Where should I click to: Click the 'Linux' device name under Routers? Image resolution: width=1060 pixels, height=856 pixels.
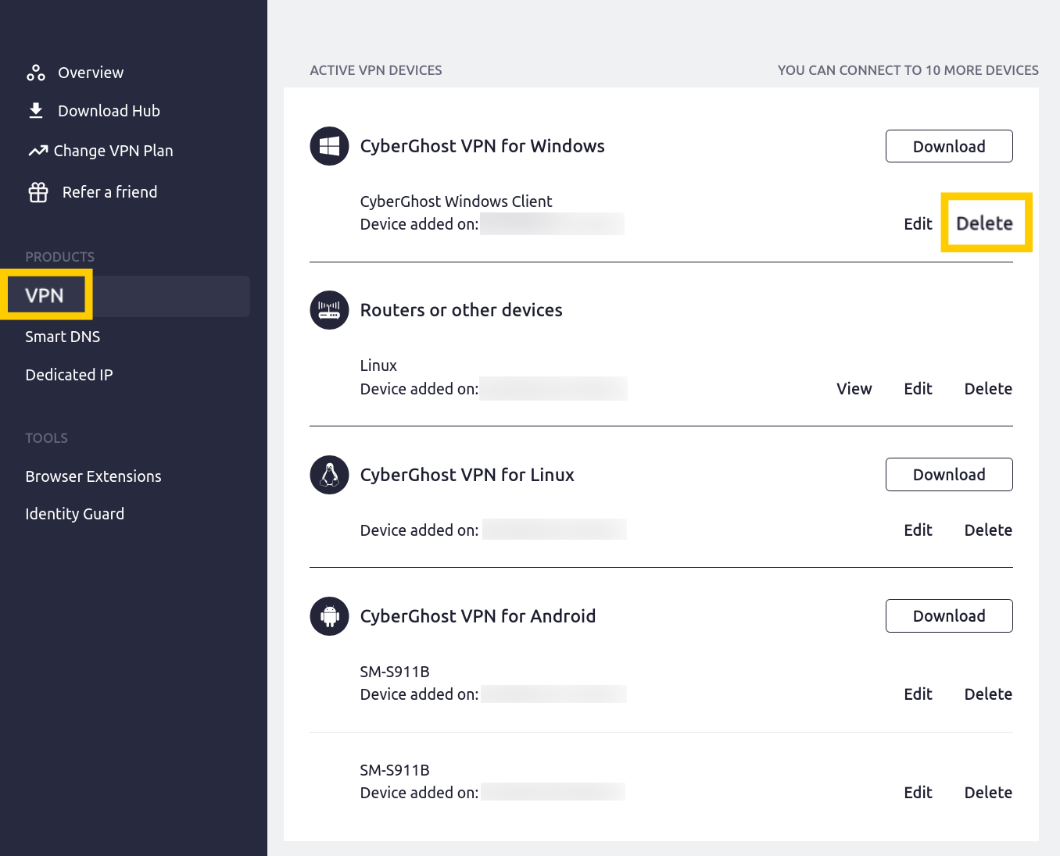point(378,366)
